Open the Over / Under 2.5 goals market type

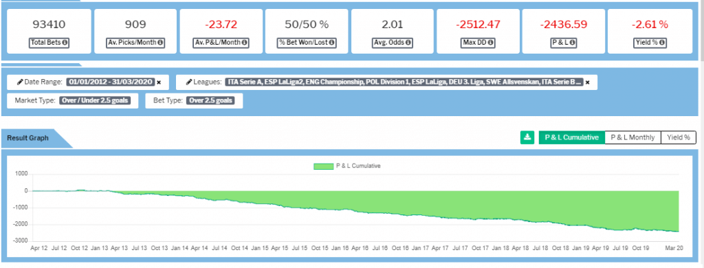[x=95, y=100]
